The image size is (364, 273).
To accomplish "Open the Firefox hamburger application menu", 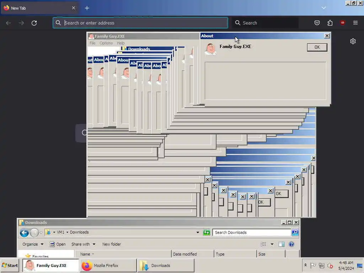I will coord(355,23).
